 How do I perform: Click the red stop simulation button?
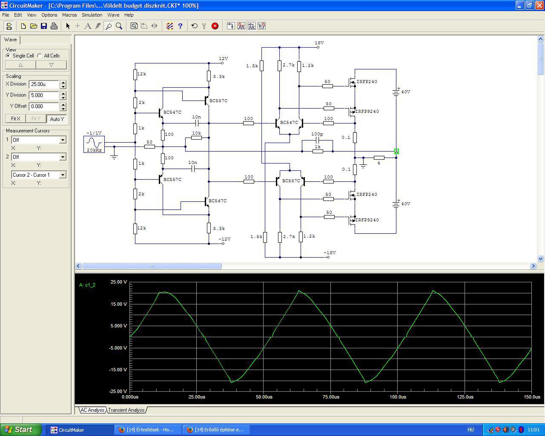215,26
